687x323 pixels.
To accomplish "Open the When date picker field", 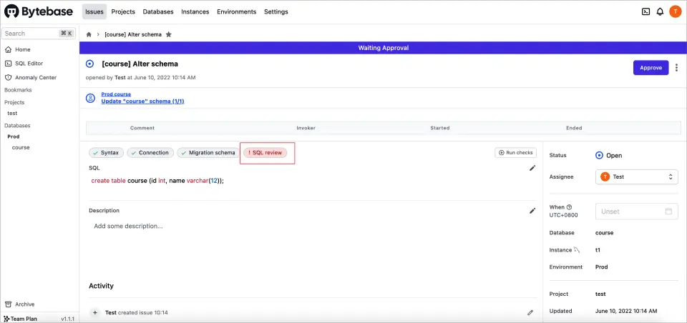I will pyautogui.click(x=636, y=212).
